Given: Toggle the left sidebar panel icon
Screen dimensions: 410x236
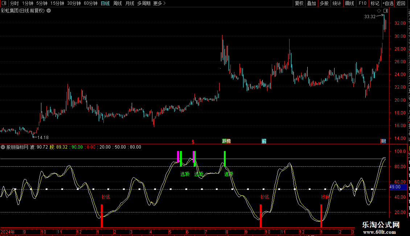Looking at the screenshot, I should click(4, 3).
